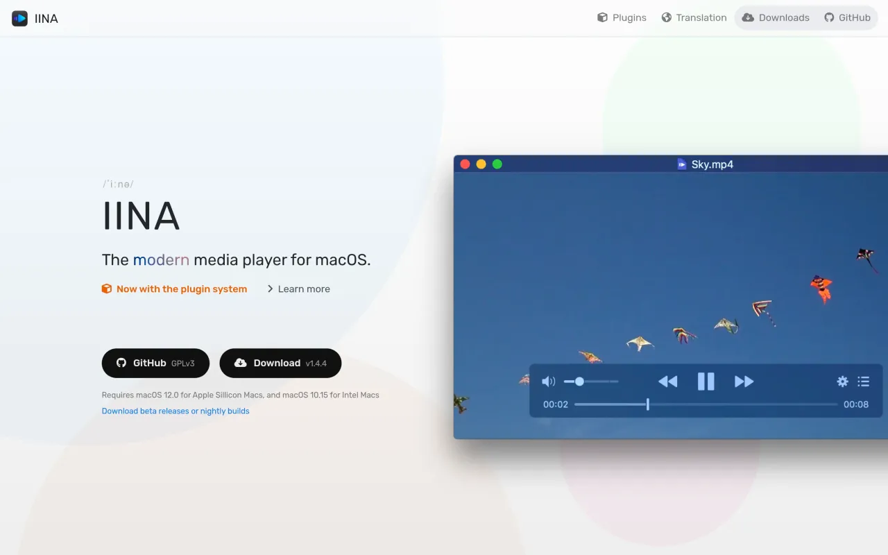This screenshot has width=888, height=555.
Task: Open the Translation nav link
Action: 694,17
